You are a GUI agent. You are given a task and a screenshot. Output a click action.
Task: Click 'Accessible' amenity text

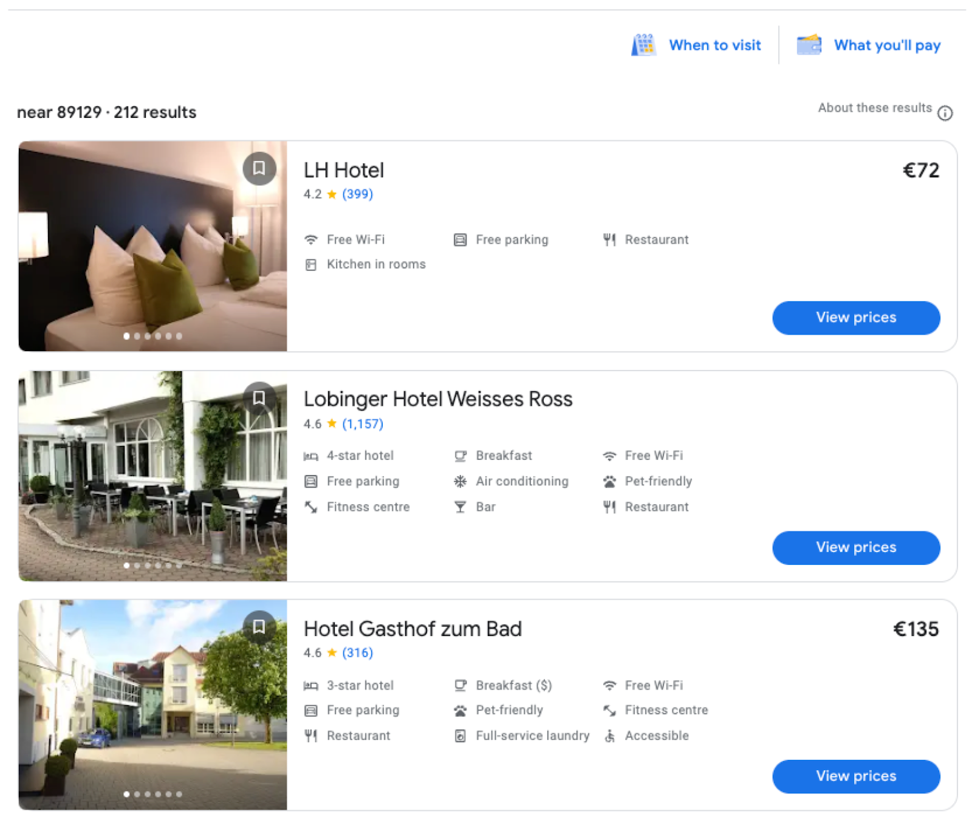[x=657, y=736]
